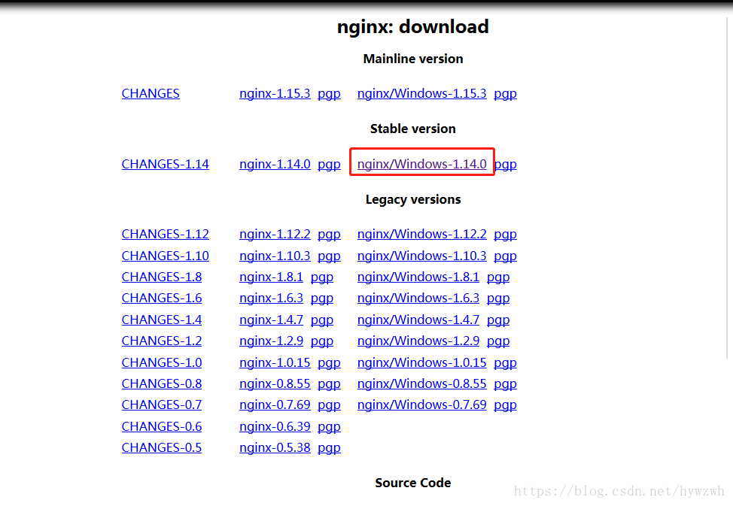Download nginx-0.7.69 source
Image resolution: width=733 pixels, height=506 pixels.
pyautogui.click(x=275, y=405)
